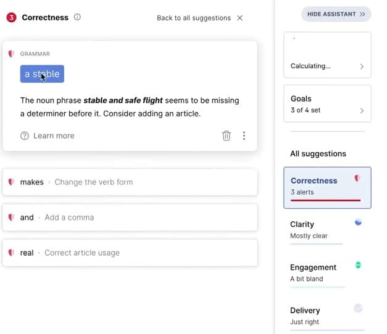Click 'Correct article usage' text
The width and height of the screenshot is (387, 334).
tap(82, 253)
